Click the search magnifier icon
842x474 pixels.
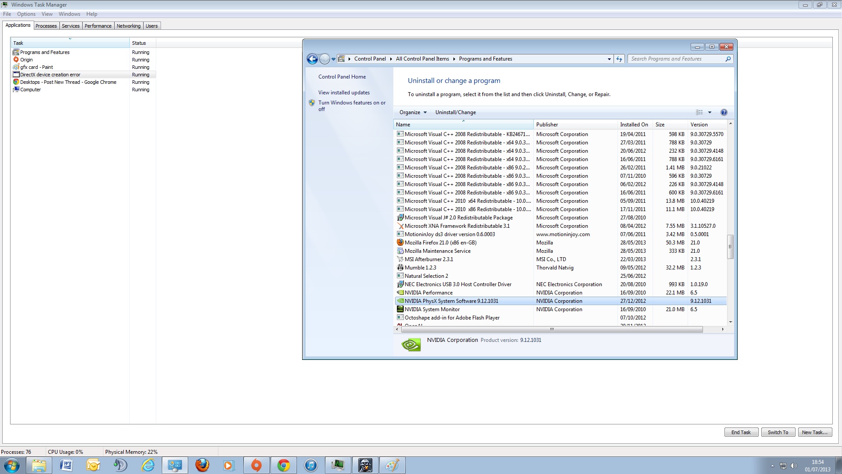(x=728, y=59)
